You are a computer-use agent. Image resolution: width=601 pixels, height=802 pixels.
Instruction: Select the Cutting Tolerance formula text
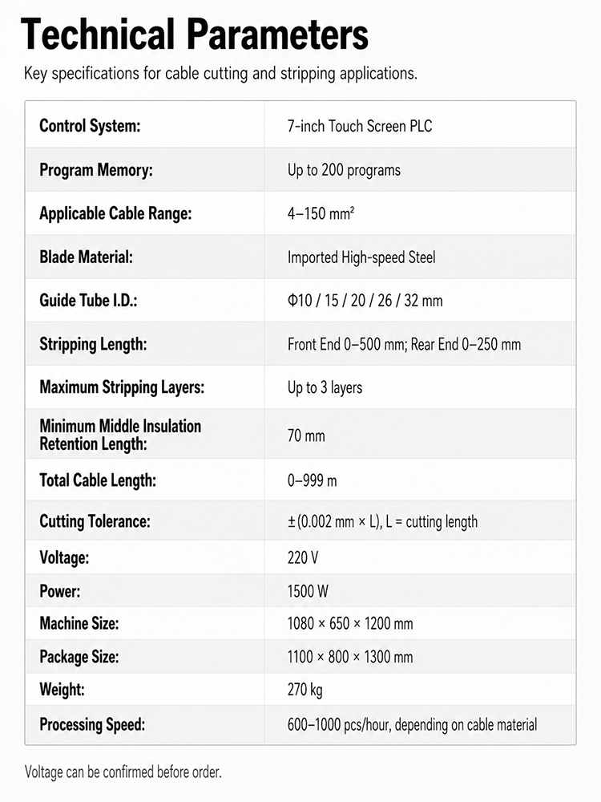tap(382, 522)
